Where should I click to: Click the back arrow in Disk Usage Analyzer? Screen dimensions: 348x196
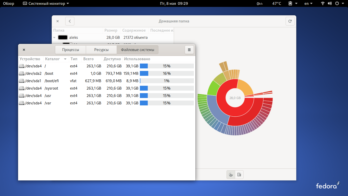(70, 21)
